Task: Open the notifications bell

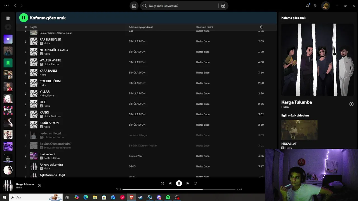Action: click(x=308, y=6)
